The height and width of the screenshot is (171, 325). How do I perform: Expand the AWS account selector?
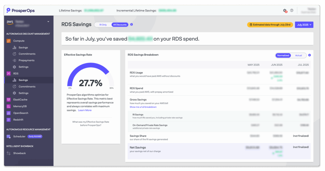pyautogui.click(x=48, y=22)
